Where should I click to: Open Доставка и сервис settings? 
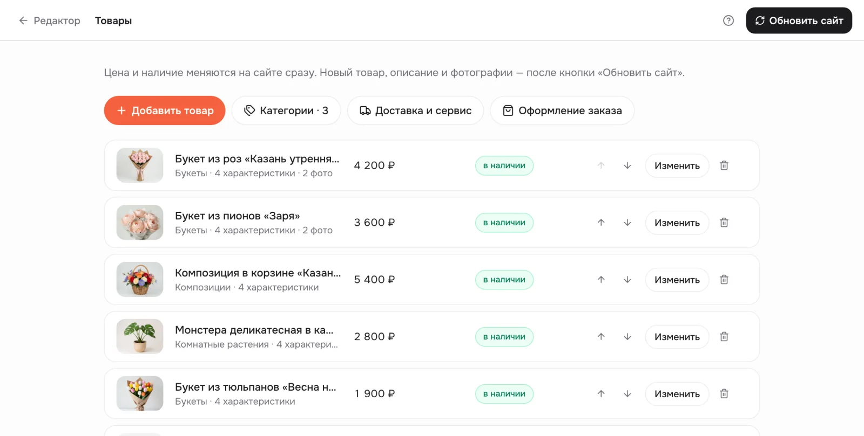[415, 110]
